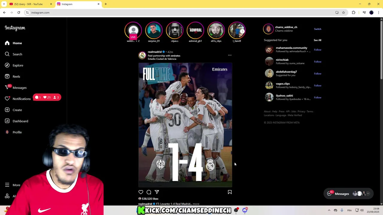Like the Real Madrid post with the heart
Viewport: 383px width, 215px height.
(x=141, y=192)
